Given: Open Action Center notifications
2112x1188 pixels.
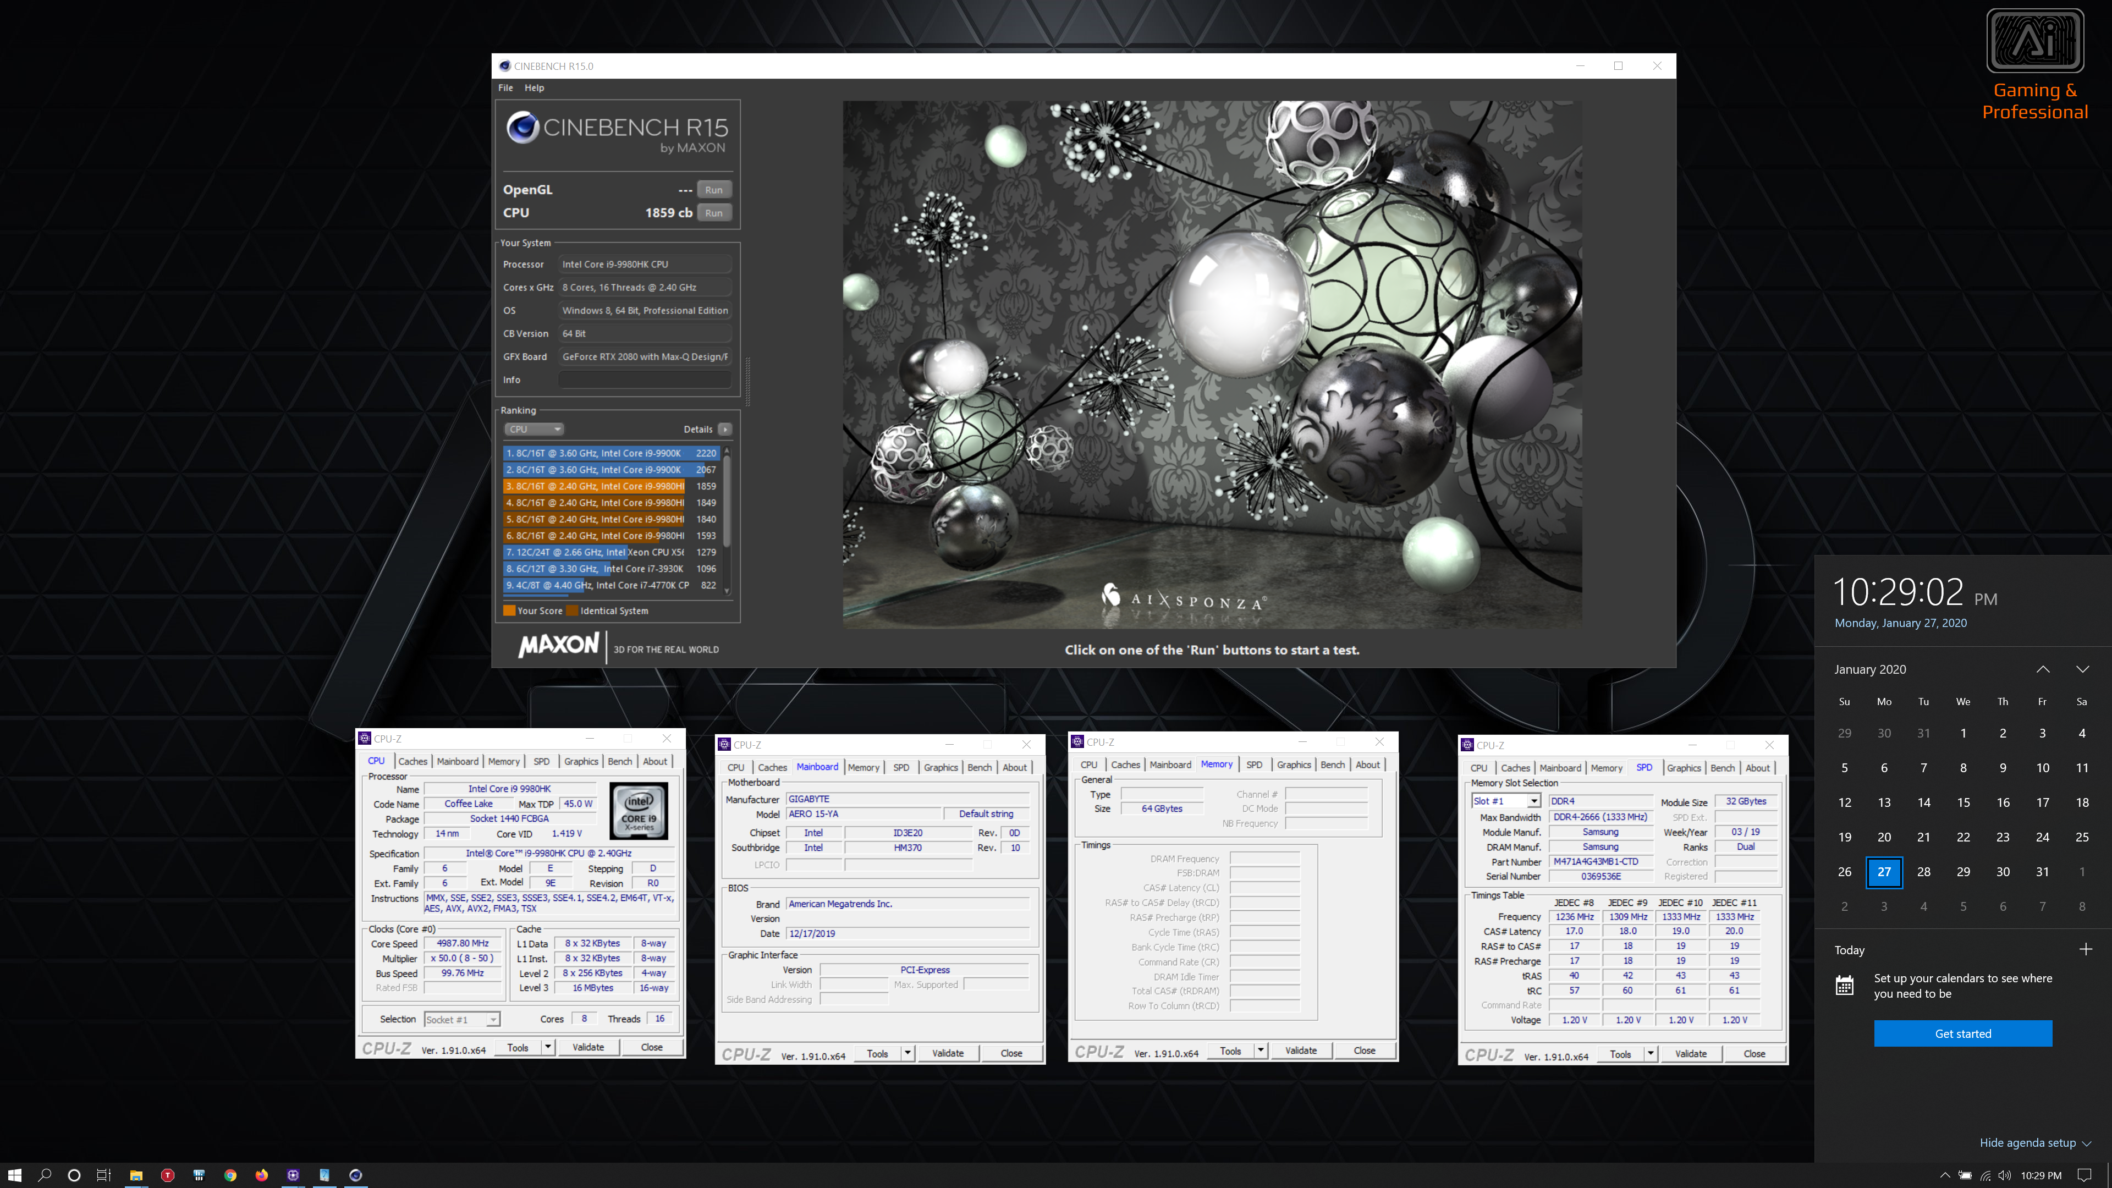Looking at the screenshot, I should pyautogui.click(x=2085, y=1175).
